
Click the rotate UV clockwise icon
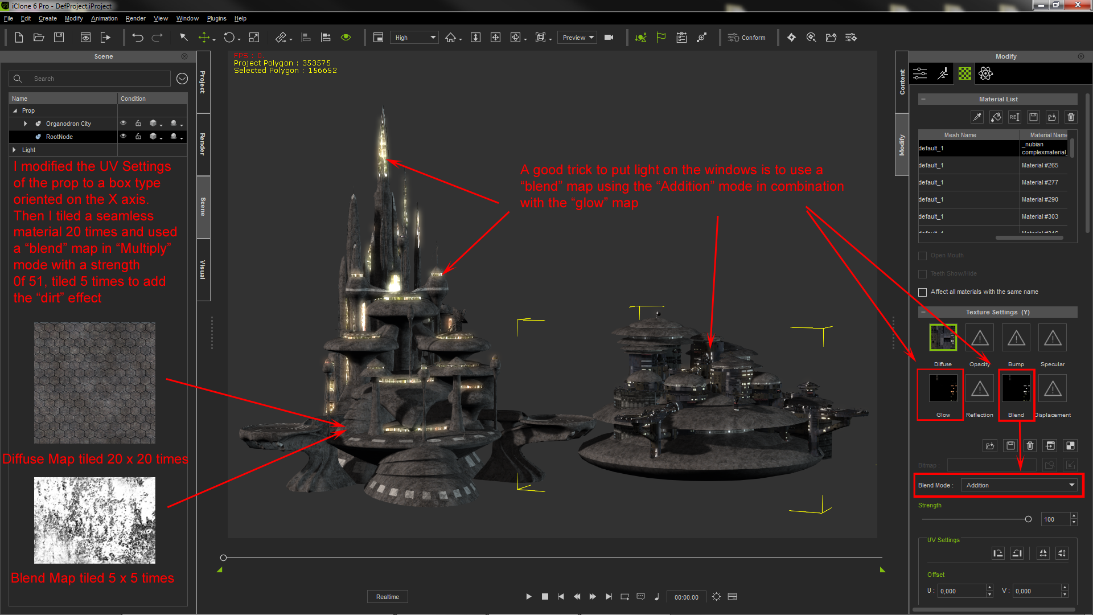pos(998,553)
